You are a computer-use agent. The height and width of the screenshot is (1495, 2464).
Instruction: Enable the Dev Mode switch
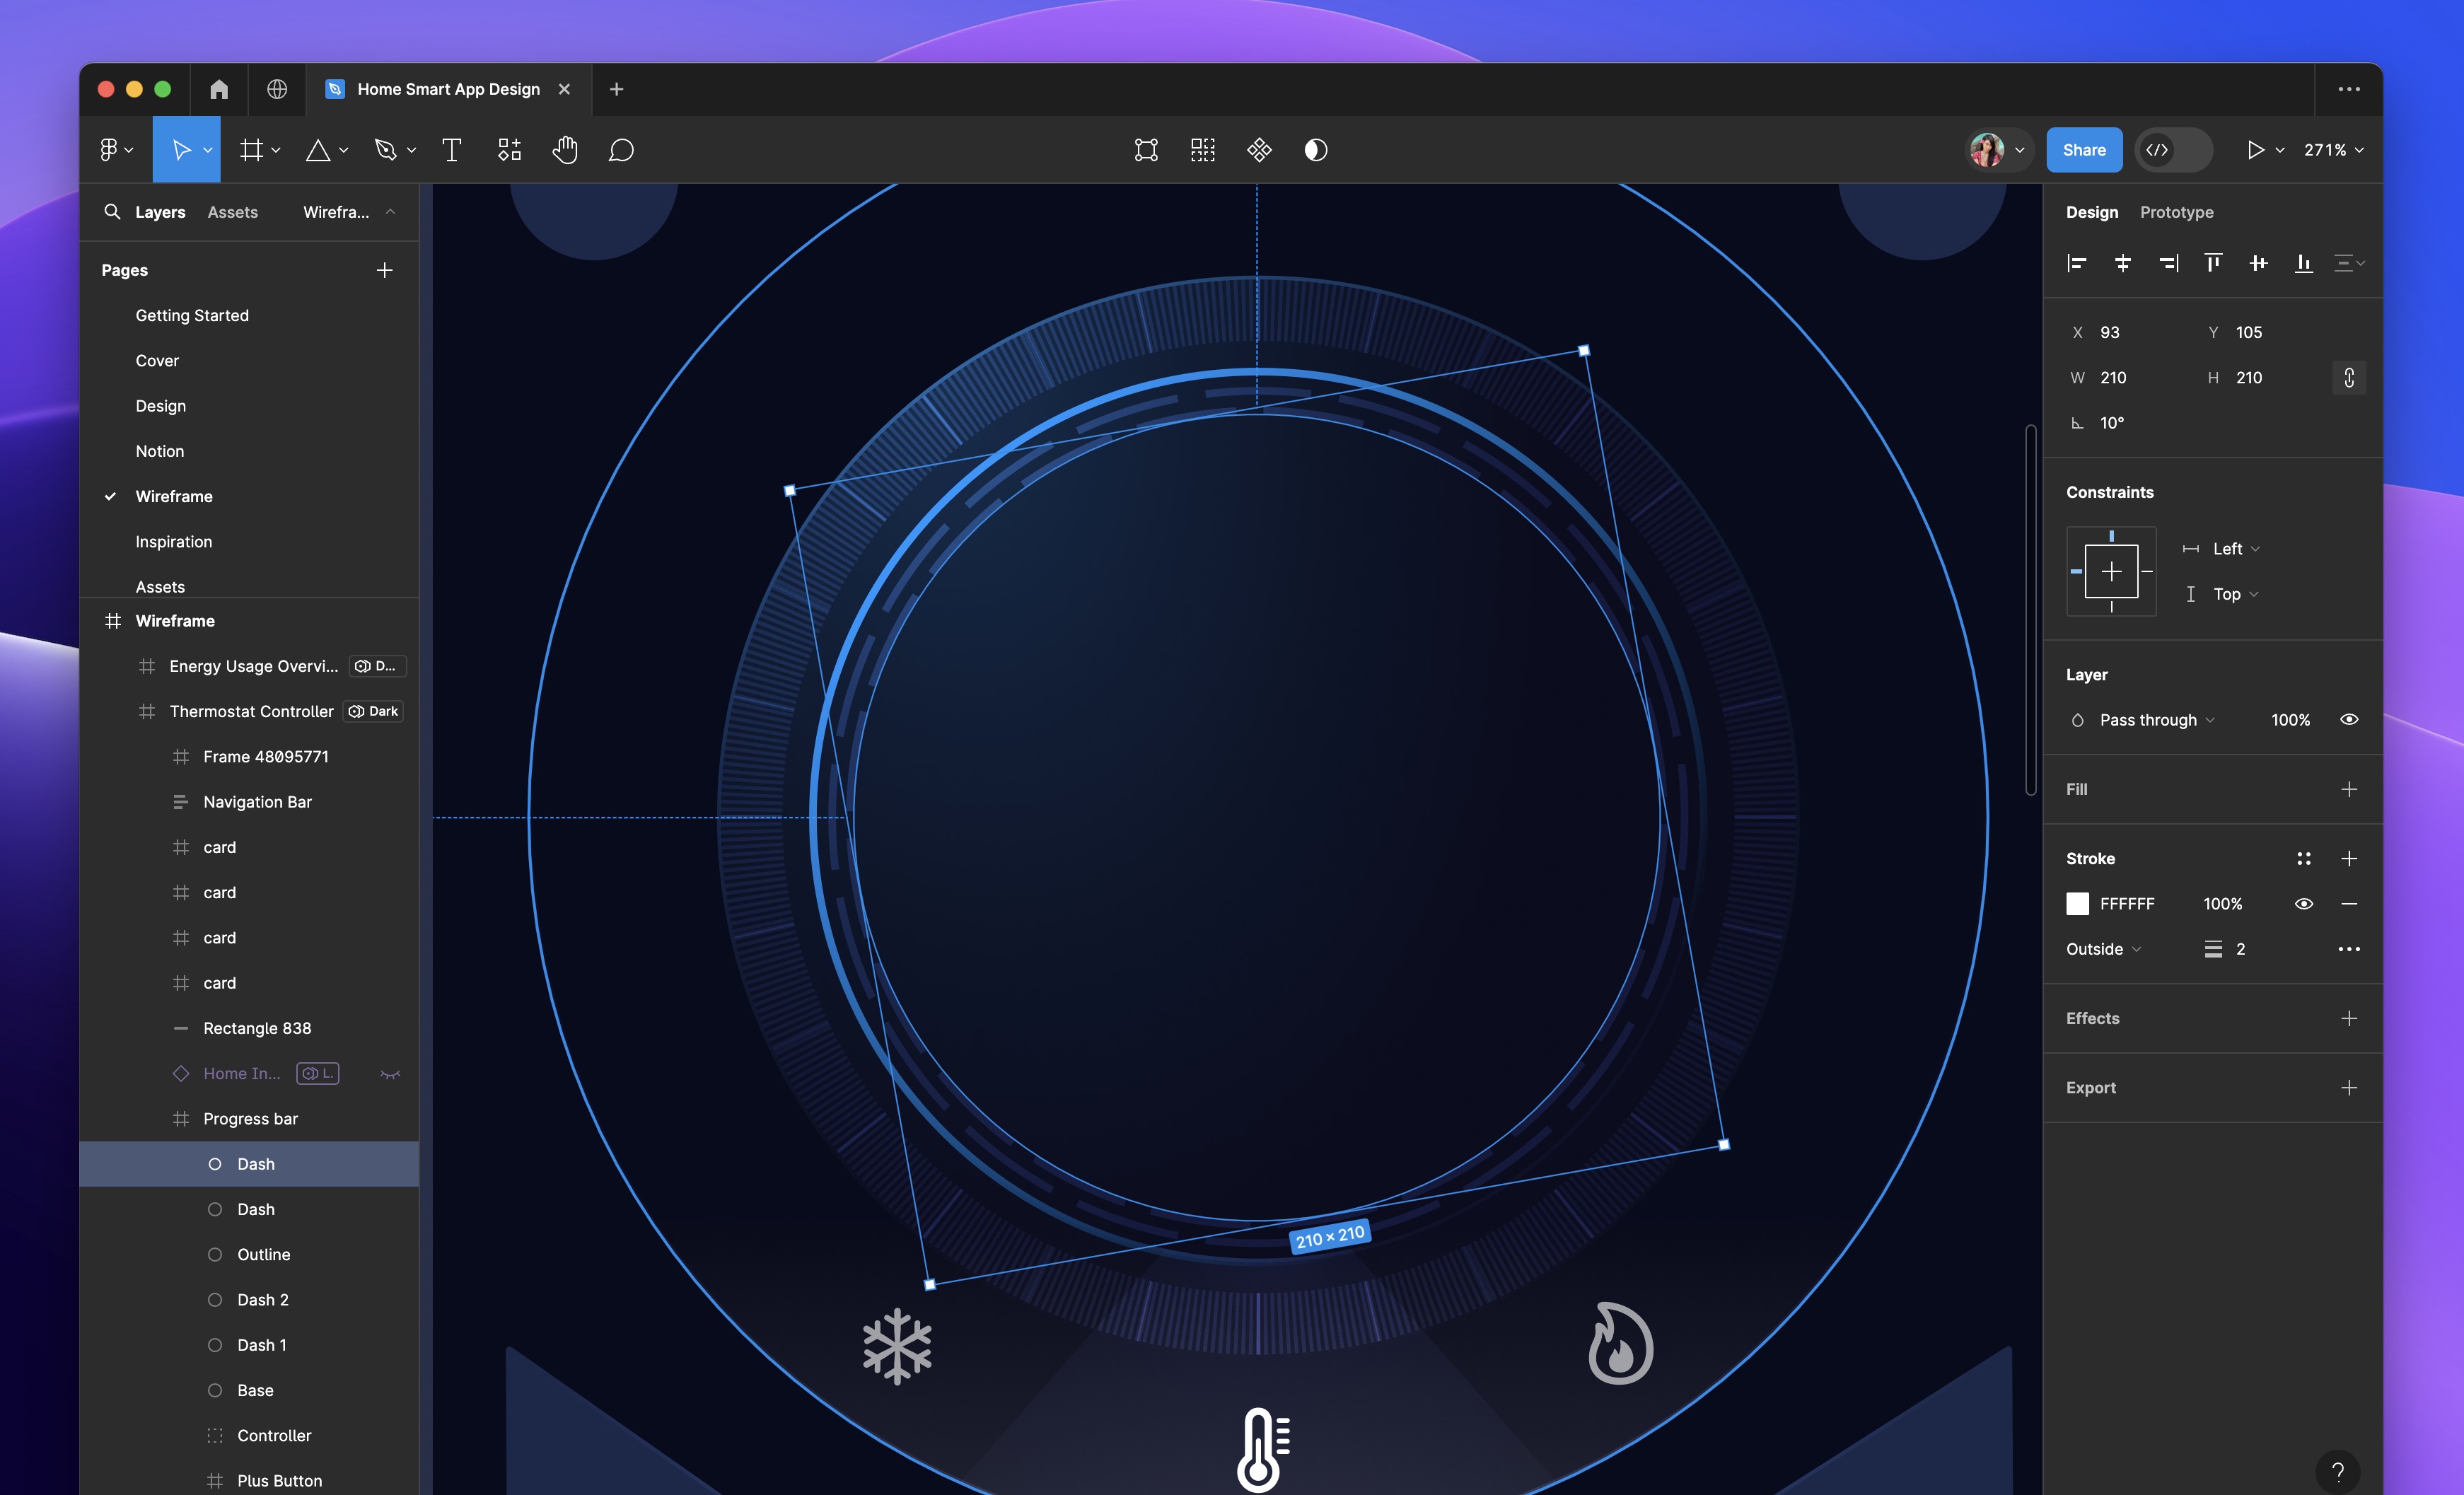tap(2173, 149)
